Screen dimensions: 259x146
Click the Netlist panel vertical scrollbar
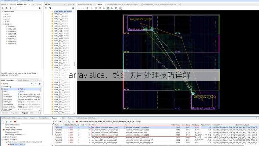(74, 64)
